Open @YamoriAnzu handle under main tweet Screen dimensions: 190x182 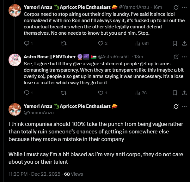[39, 112]
